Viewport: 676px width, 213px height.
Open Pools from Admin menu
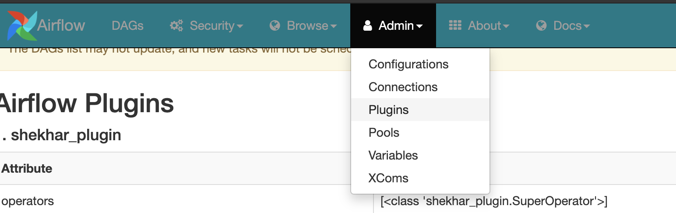[x=384, y=133]
